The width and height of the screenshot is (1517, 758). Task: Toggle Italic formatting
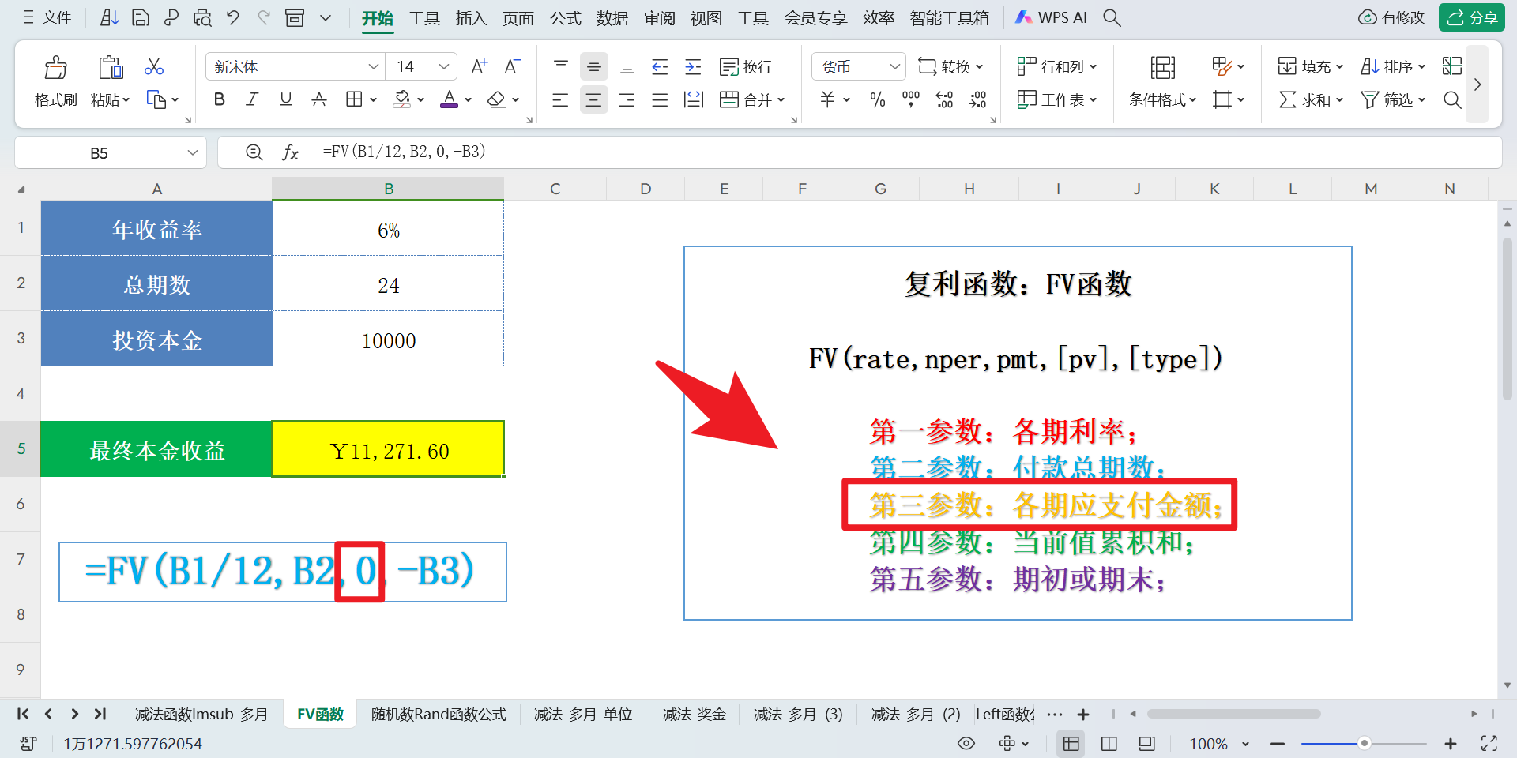(252, 99)
